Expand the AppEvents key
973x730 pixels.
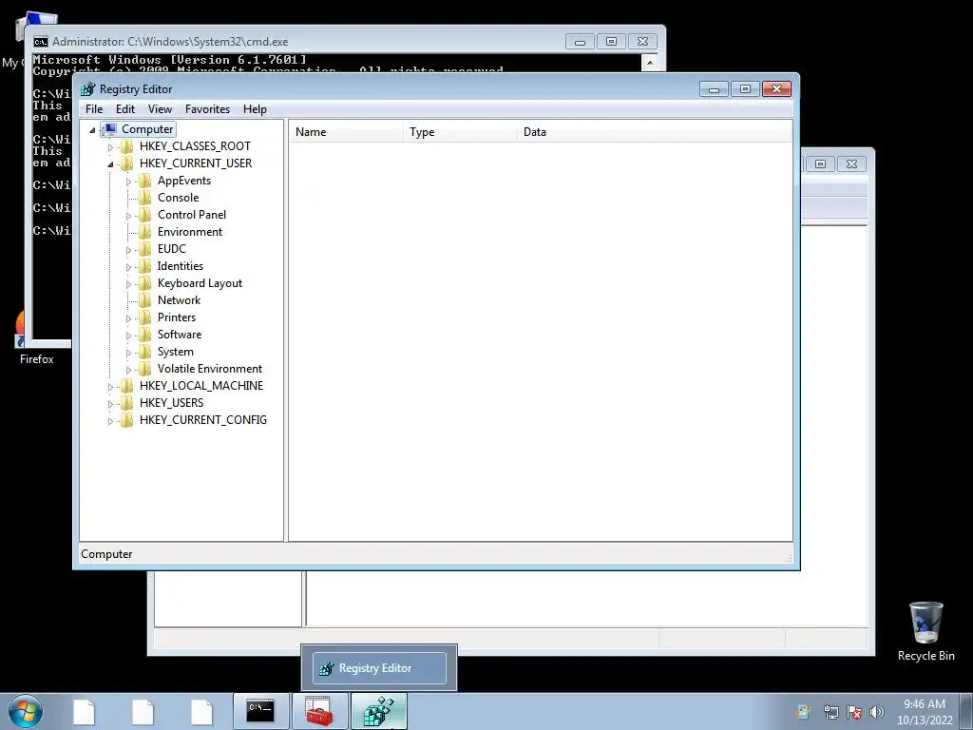click(x=128, y=182)
